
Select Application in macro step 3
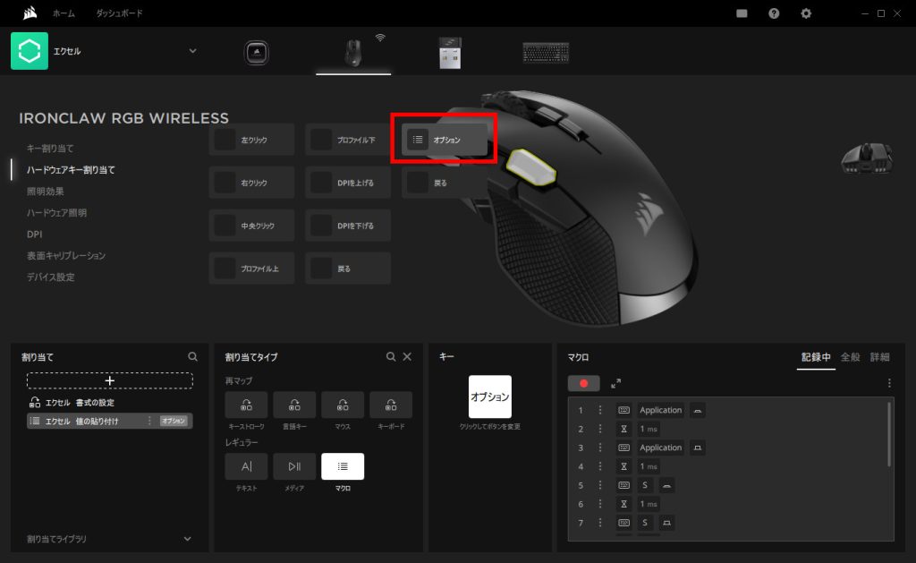tap(661, 448)
